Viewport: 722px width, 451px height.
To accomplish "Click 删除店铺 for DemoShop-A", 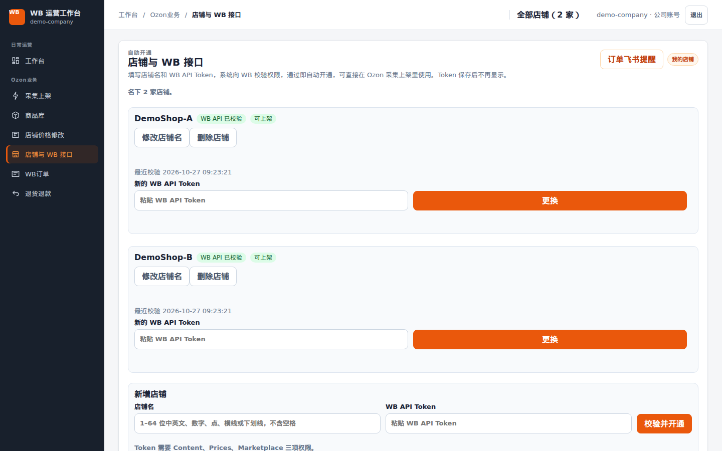I will pyautogui.click(x=213, y=138).
